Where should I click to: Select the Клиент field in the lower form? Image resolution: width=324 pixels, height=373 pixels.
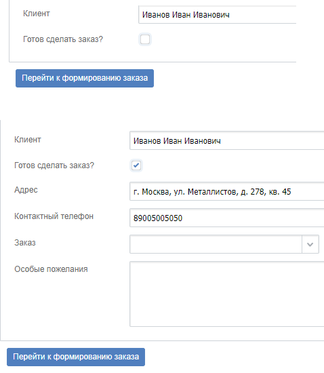point(227,140)
